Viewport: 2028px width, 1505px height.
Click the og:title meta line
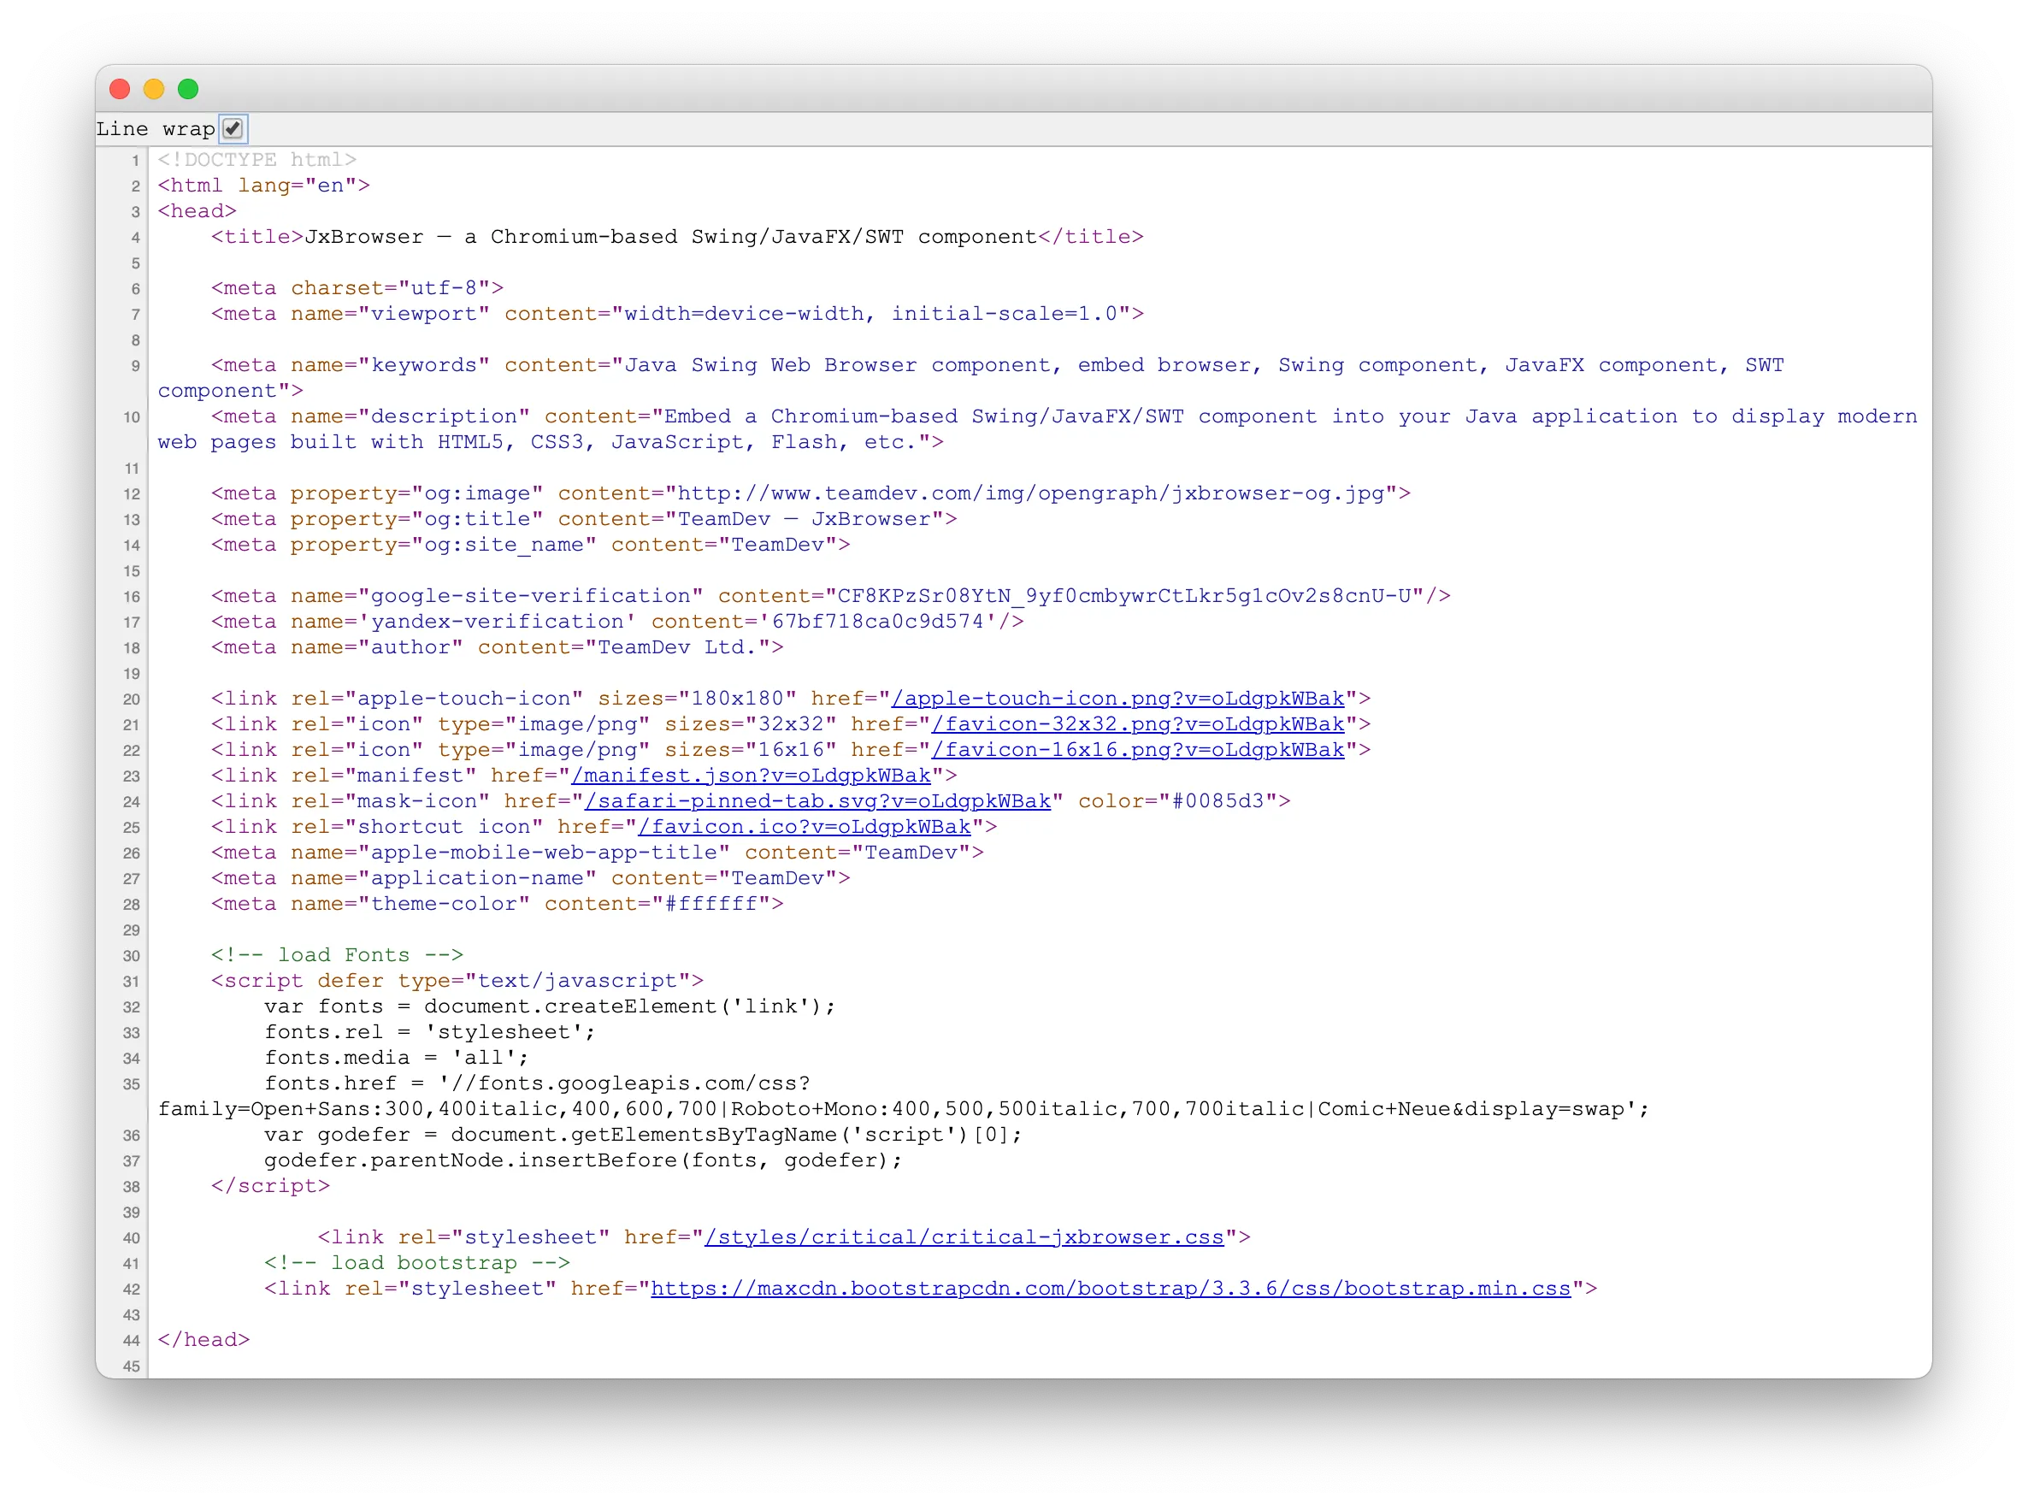[x=584, y=518]
